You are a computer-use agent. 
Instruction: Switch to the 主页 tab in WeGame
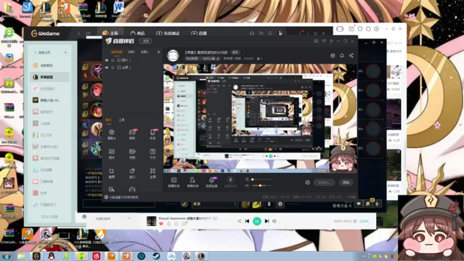pos(110,33)
